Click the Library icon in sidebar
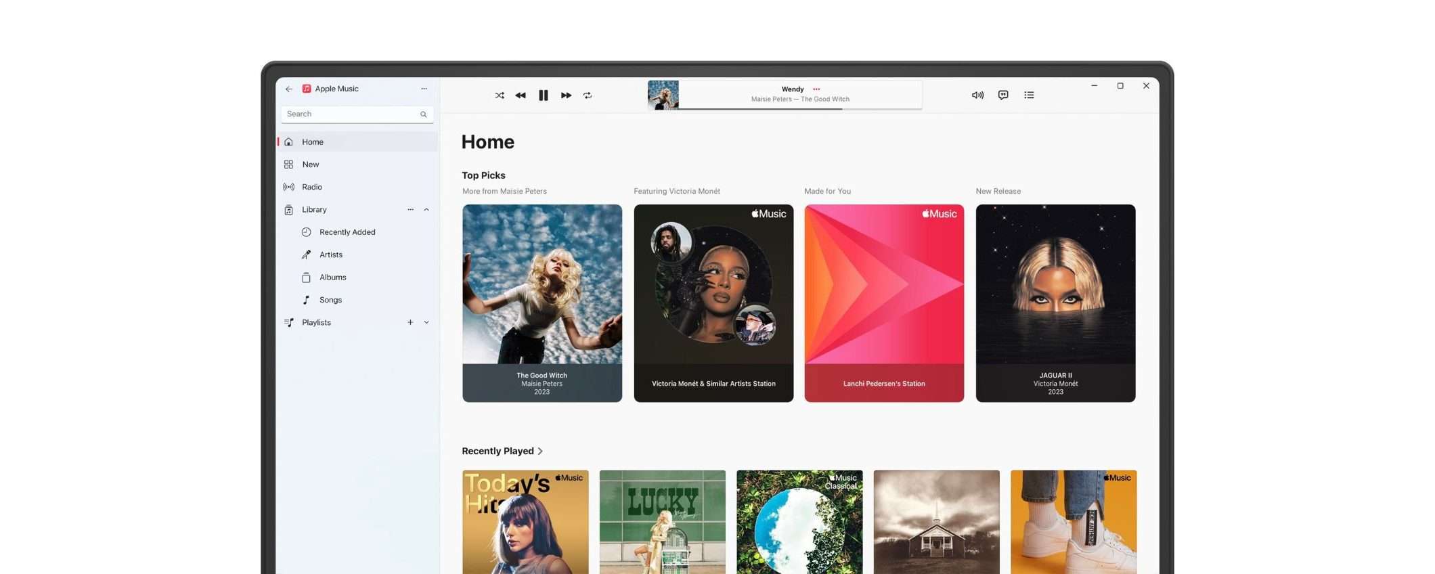Image resolution: width=1435 pixels, height=574 pixels. (289, 210)
